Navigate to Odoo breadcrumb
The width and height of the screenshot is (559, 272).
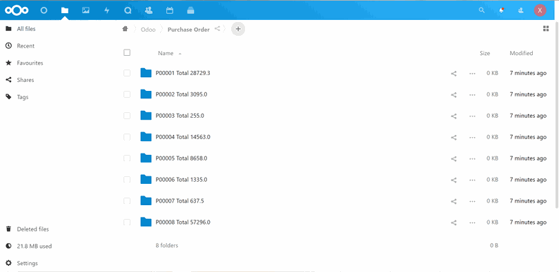point(148,30)
